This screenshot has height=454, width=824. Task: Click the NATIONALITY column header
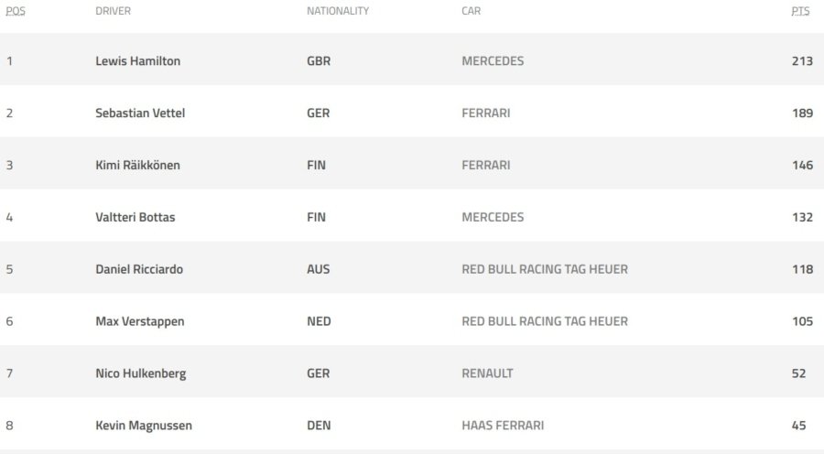click(338, 11)
